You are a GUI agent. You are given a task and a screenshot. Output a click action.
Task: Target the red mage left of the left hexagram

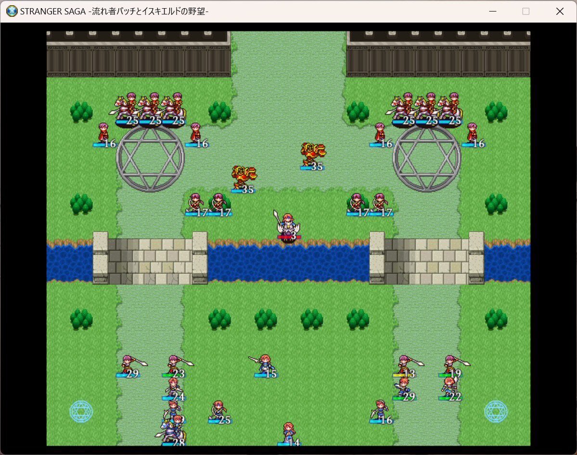104,135
